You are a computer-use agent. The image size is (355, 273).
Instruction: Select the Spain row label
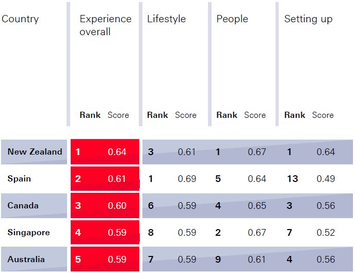pos(19,178)
